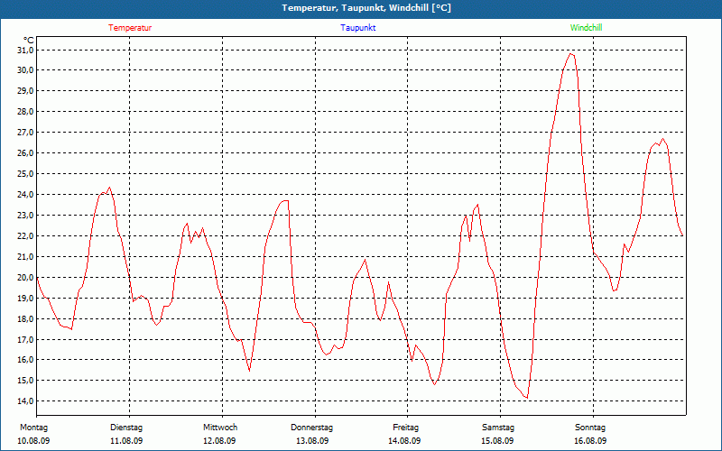Click the 29,0 y-axis value

click(26, 91)
